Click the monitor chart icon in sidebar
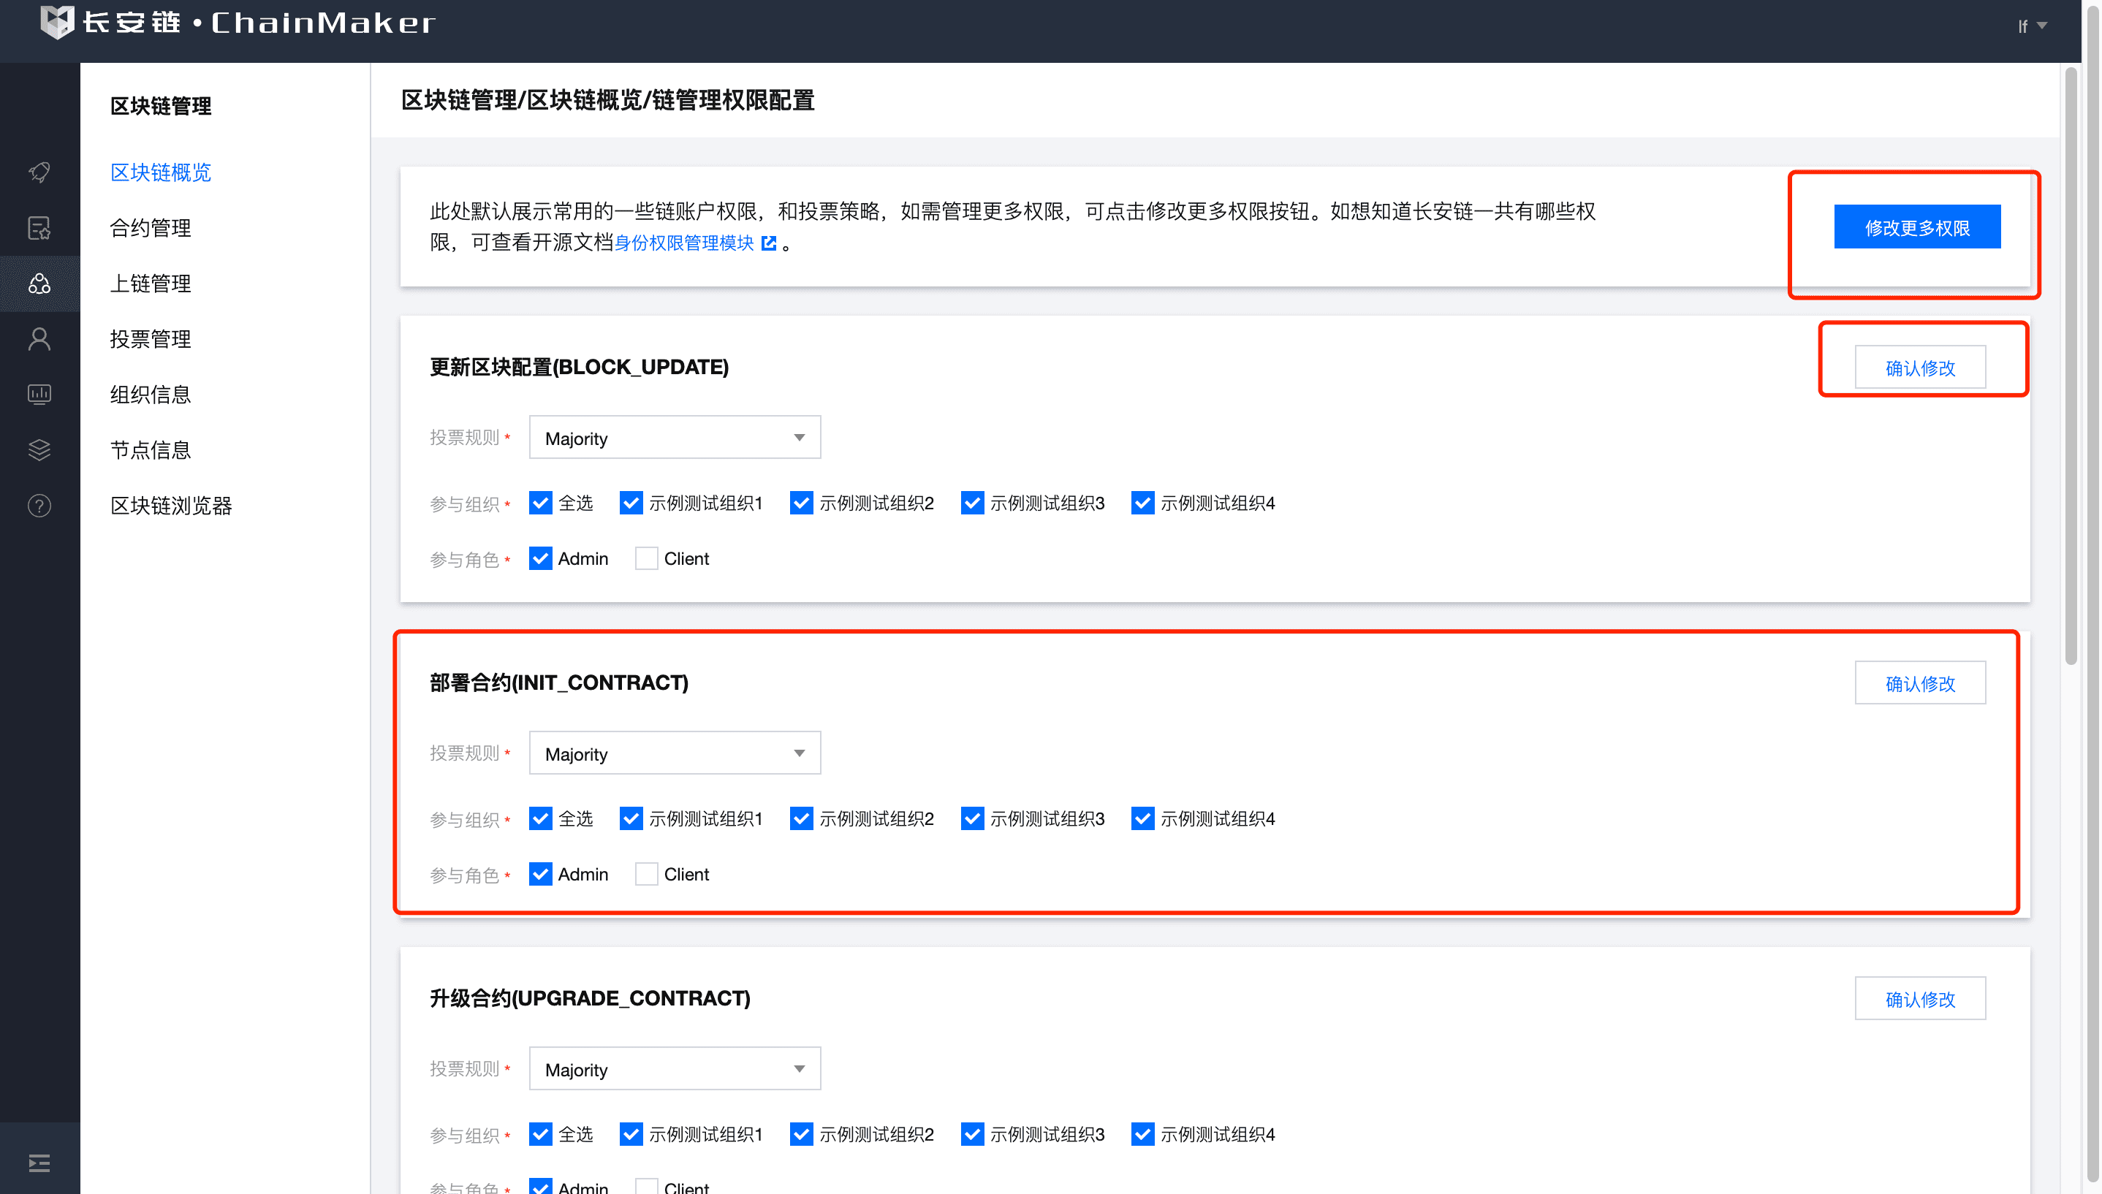Screen dimensions: 2102x1194 point(39,395)
